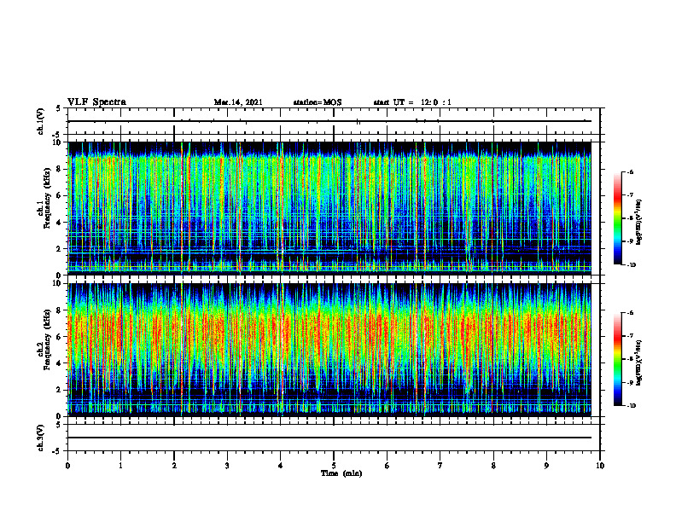Screen dimensions: 676x522
Task: Click the "-7" label on ch.2 colorbar
Action: point(630,336)
